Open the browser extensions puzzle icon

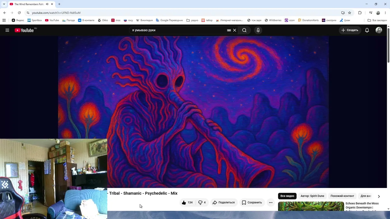coord(360,13)
